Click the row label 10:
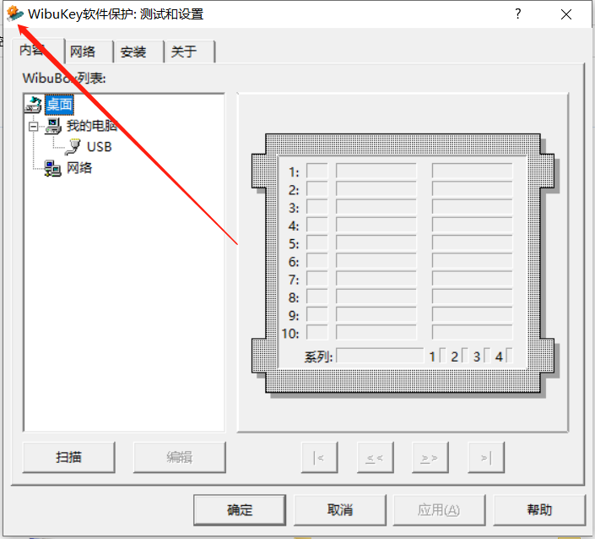595x539 pixels. pyautogui.click(x=290, y=334)
